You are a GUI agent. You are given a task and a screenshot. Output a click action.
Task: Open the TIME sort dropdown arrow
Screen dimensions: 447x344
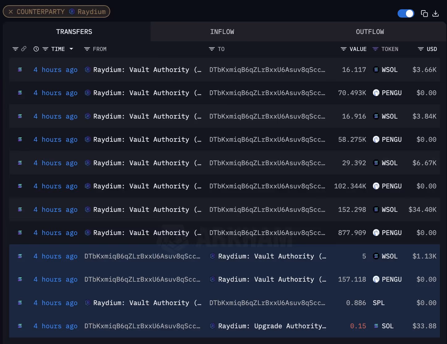[71, 49]
